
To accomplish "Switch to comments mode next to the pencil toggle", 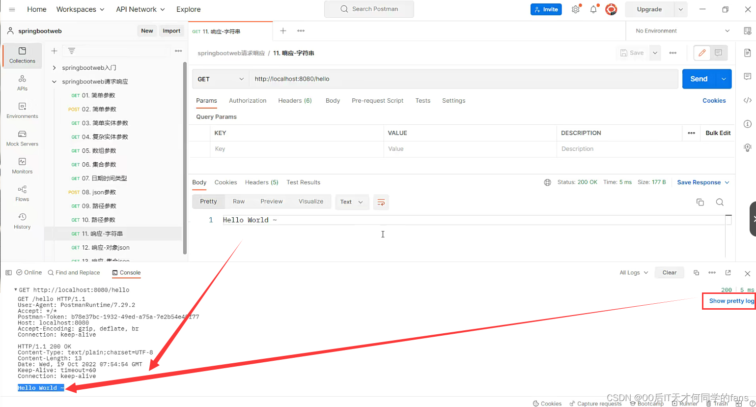I will pos(718,53).
